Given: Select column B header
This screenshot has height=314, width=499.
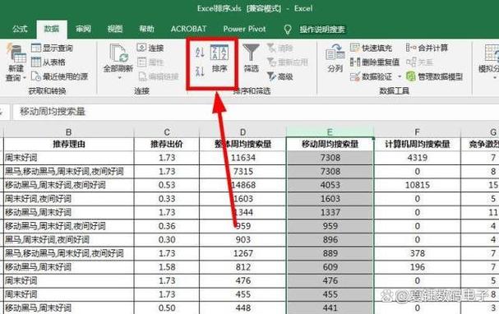Looking at the screenshot, I should coord(69,132).
